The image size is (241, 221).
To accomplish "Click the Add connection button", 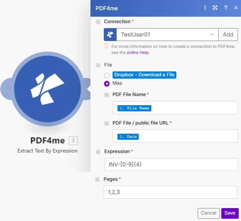I will point(228,35).
